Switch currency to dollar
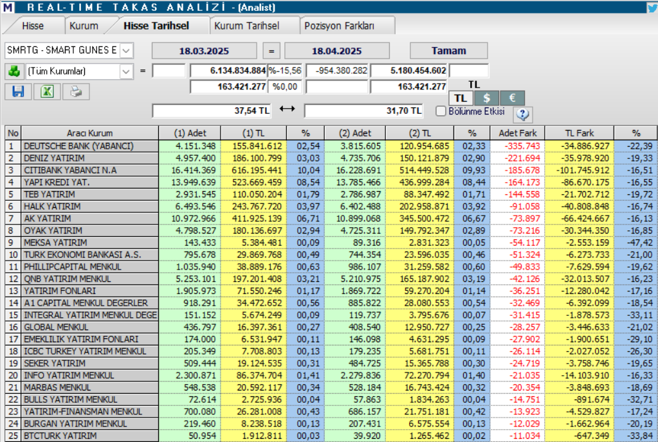The height and width of the screenshot is (442, 658). click(x=486, y=98)
